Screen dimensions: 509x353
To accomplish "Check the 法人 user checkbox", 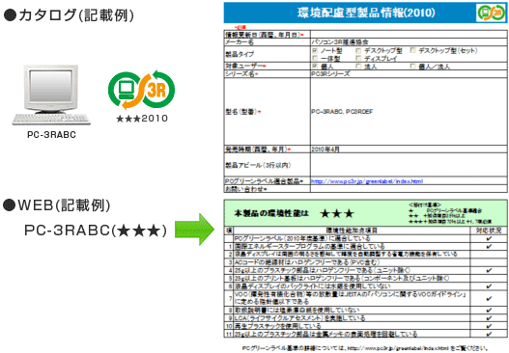I will [358, 67].
